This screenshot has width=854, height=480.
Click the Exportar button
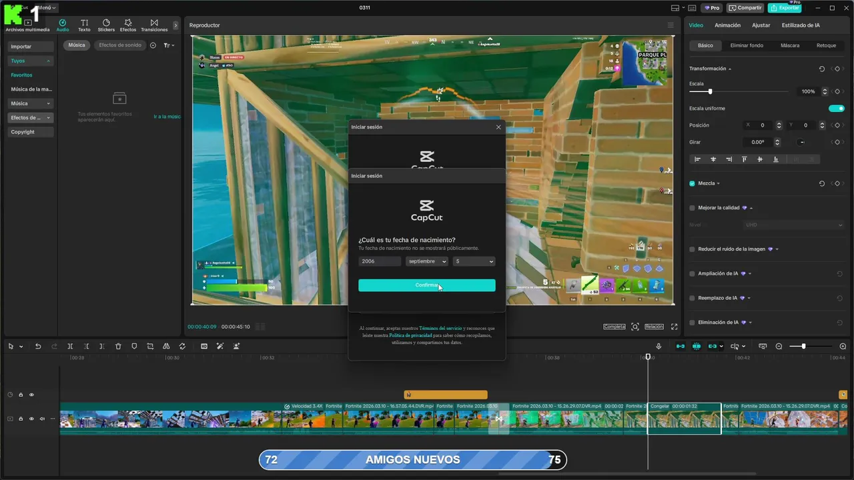(785, 8)
